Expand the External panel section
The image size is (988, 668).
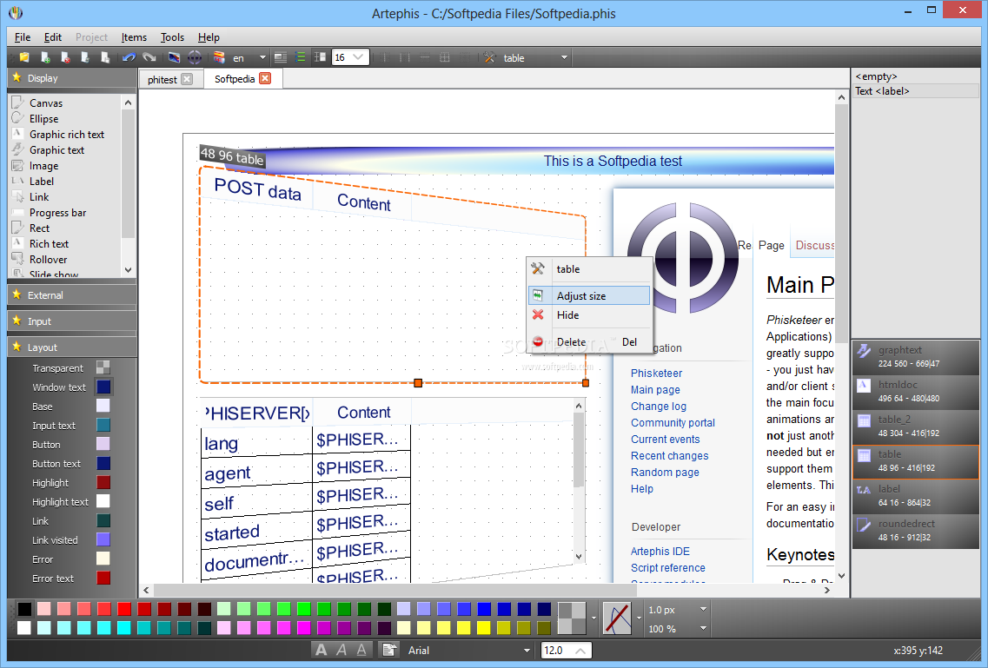pos(72,294)
